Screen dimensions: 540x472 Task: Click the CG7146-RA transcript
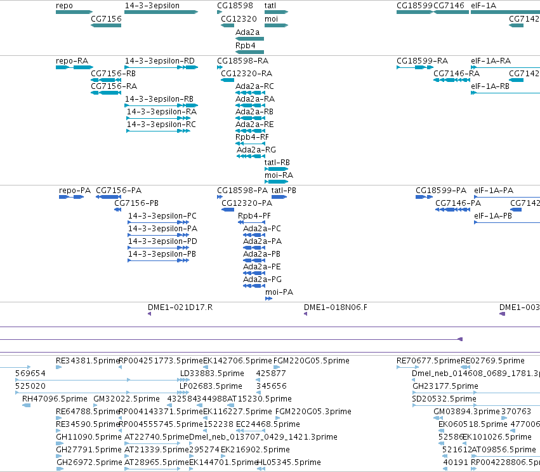[452, 80]
